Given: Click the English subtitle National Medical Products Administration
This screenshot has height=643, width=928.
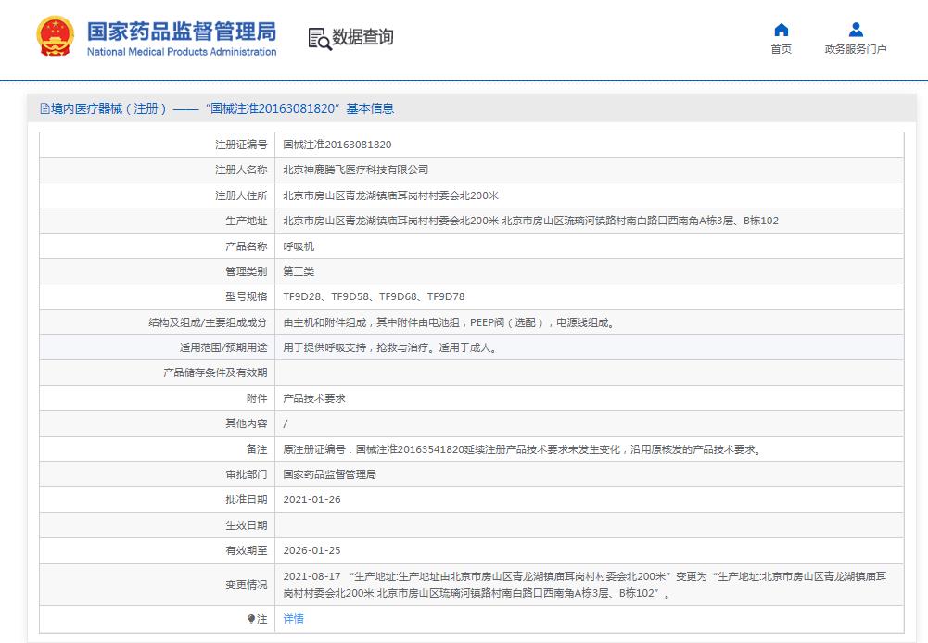Looking at the screenshot, I should pos(182,52).
